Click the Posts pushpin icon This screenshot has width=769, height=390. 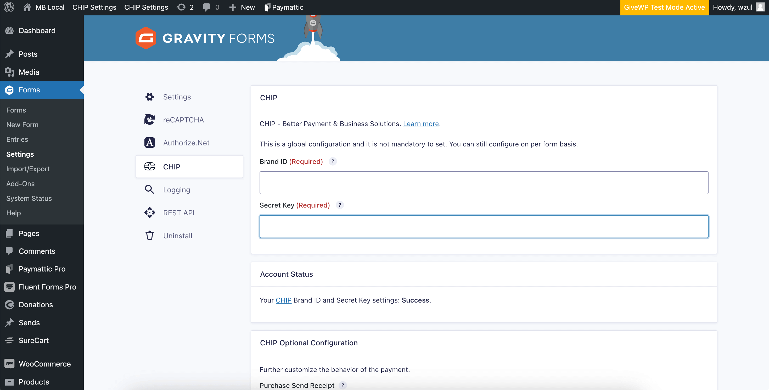(10, 54)
